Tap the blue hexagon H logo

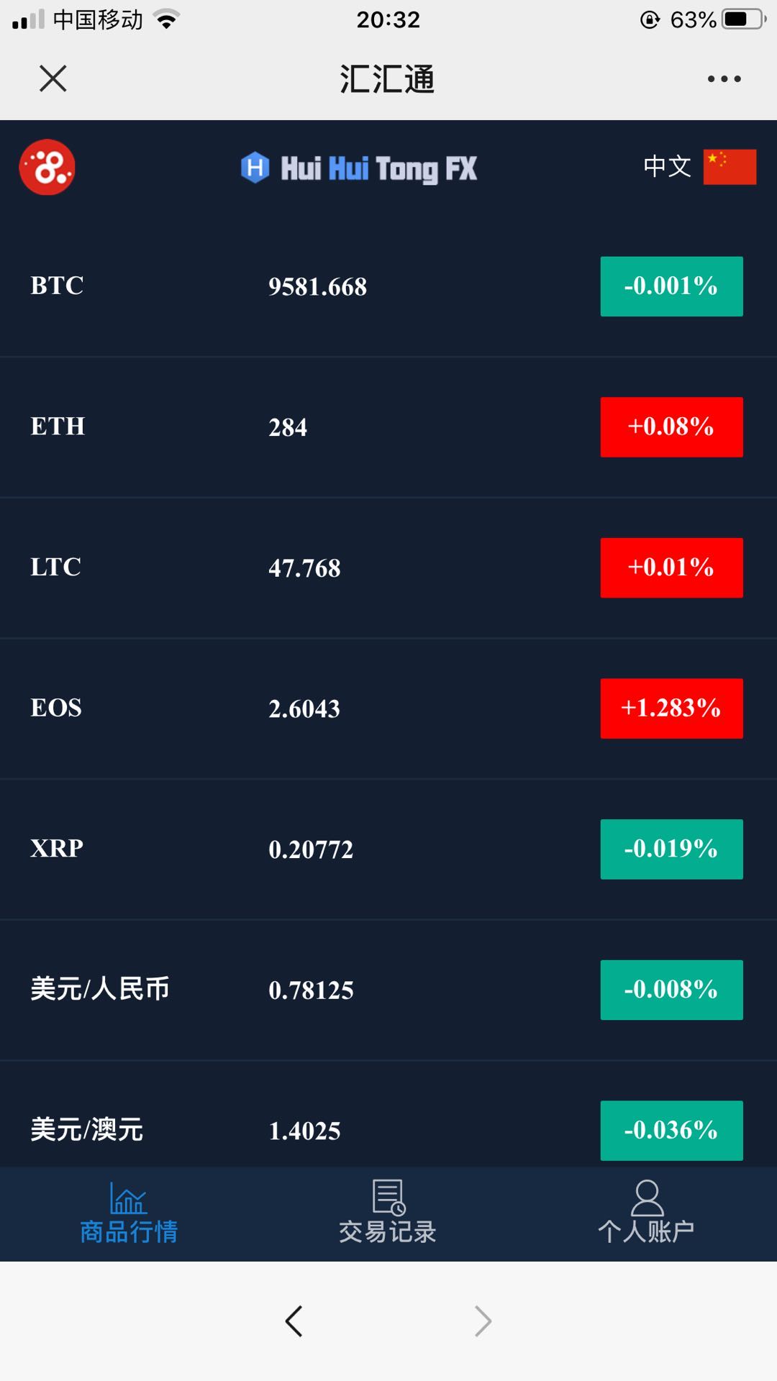255,168
